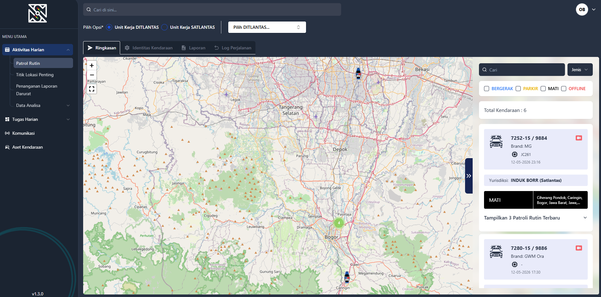The height and width of the screenshot is (297, 601).
Task: Click the vehicle Cari search field
Action: pyautogui.click(x=522, y=70)
